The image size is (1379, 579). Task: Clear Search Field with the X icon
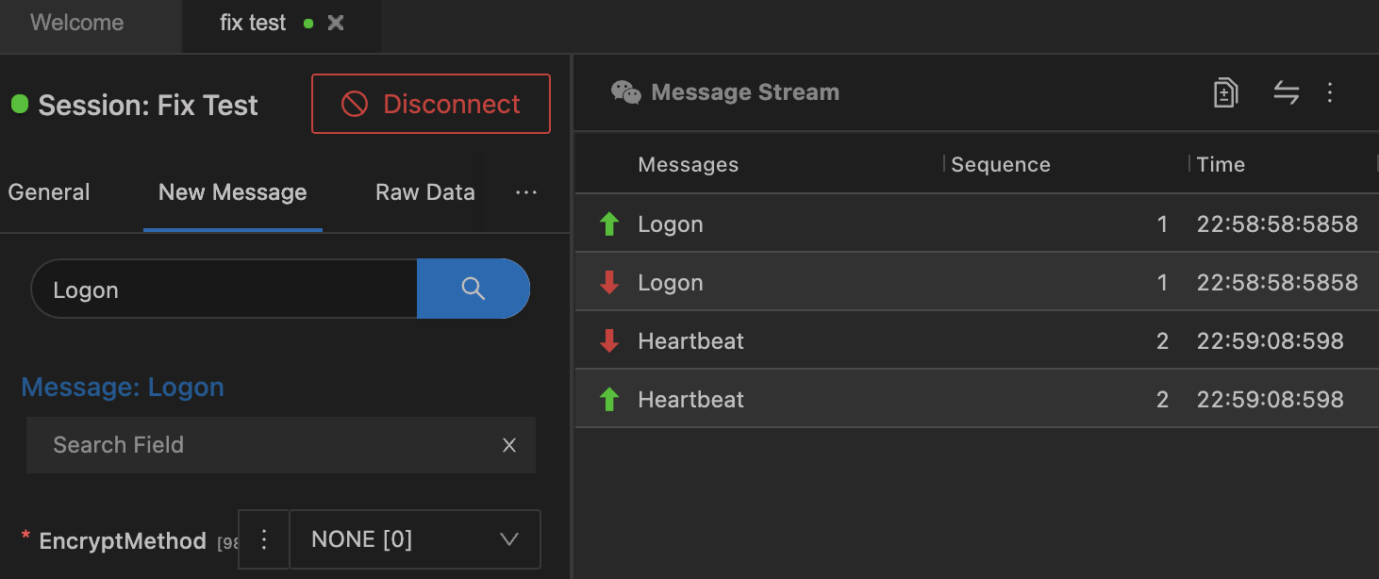coord(509,445)
